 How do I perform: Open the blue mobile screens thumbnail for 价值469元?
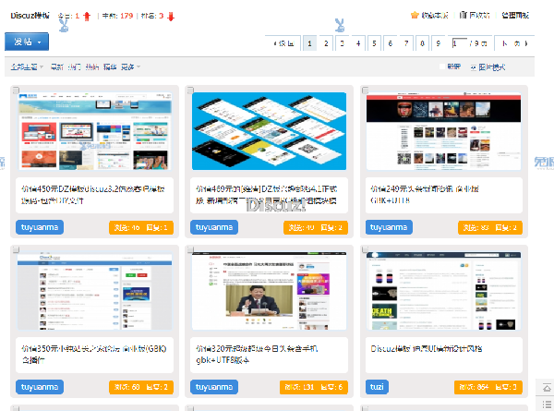(270, 131)
